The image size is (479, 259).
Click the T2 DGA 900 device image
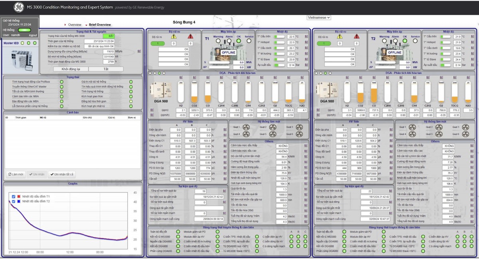pyautogui.click(x=326, y=90)
